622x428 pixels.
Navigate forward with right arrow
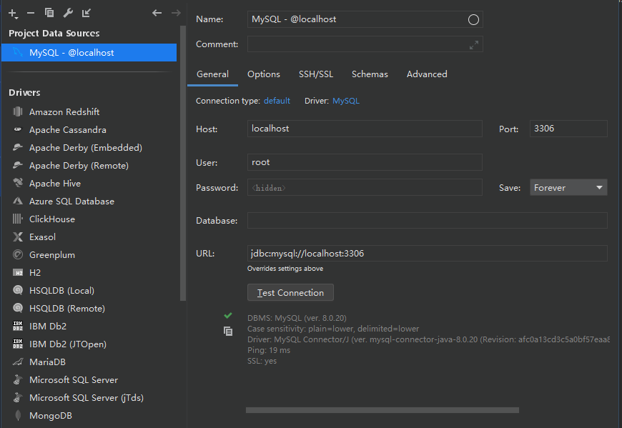[176, 13]
